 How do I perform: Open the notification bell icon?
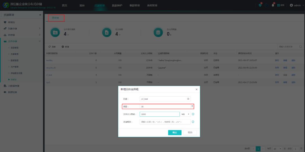click(x=273, y=5)
